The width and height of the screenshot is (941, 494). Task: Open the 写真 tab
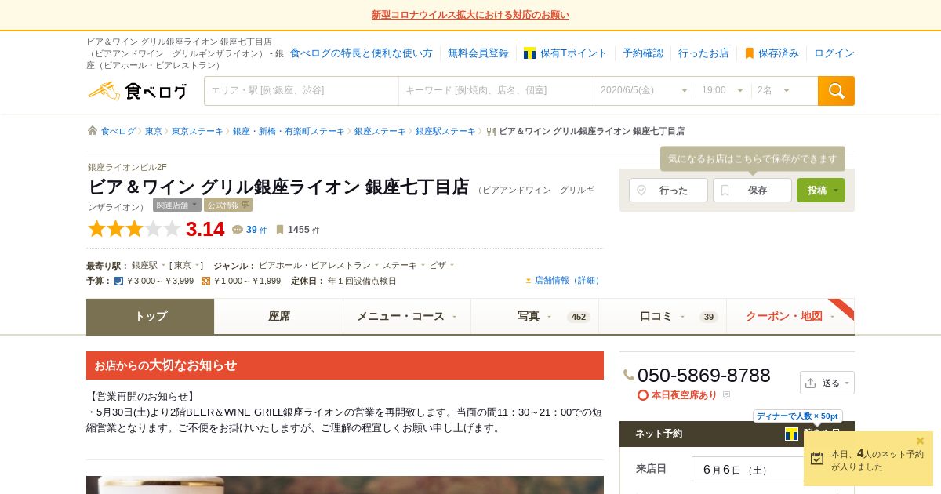coord(535,316)
